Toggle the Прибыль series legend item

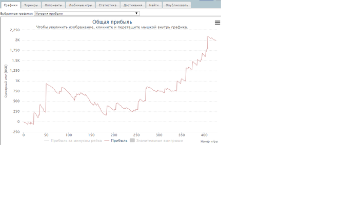point(116,140)
